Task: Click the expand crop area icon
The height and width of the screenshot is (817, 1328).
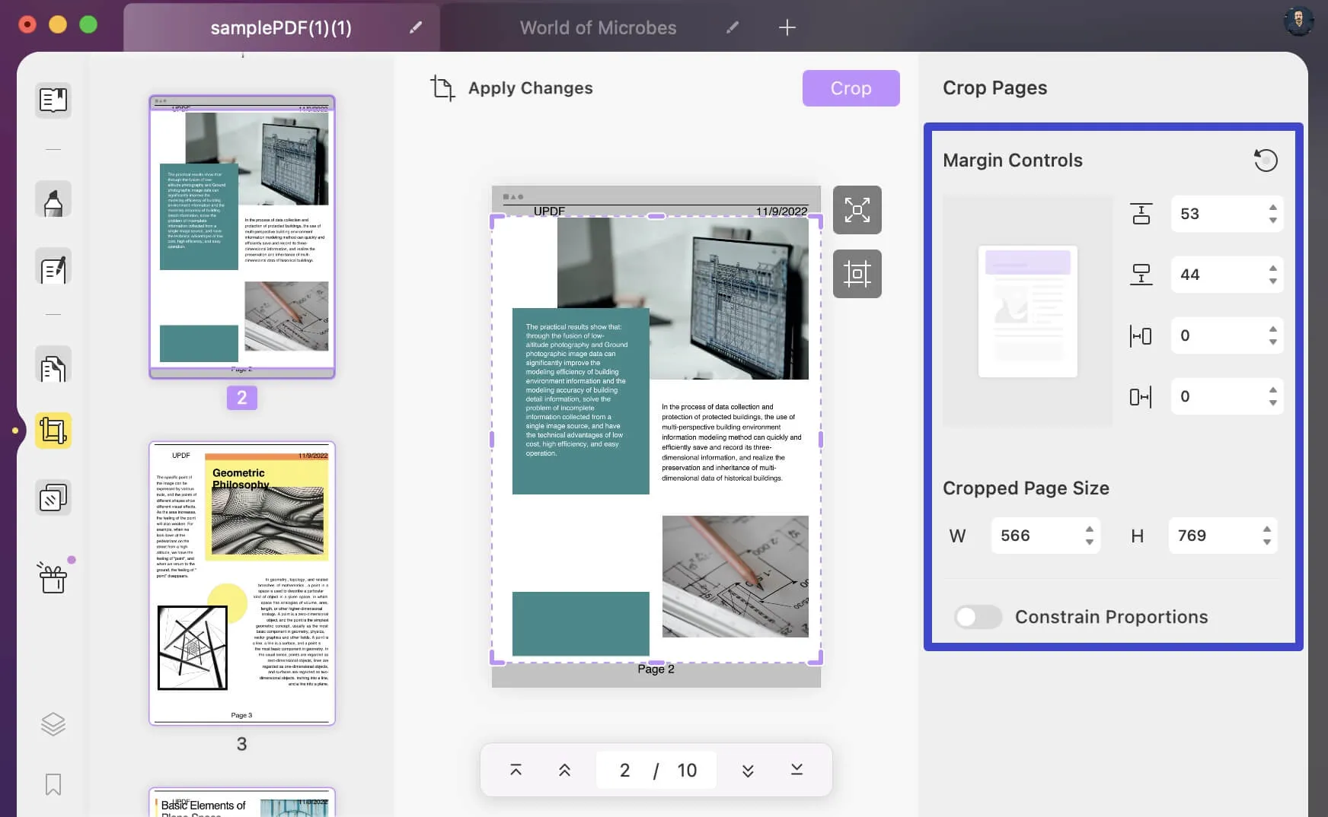Action: coord(857,210)
